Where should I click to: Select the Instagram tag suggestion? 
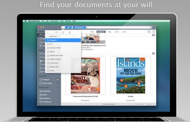pos(63,40)
